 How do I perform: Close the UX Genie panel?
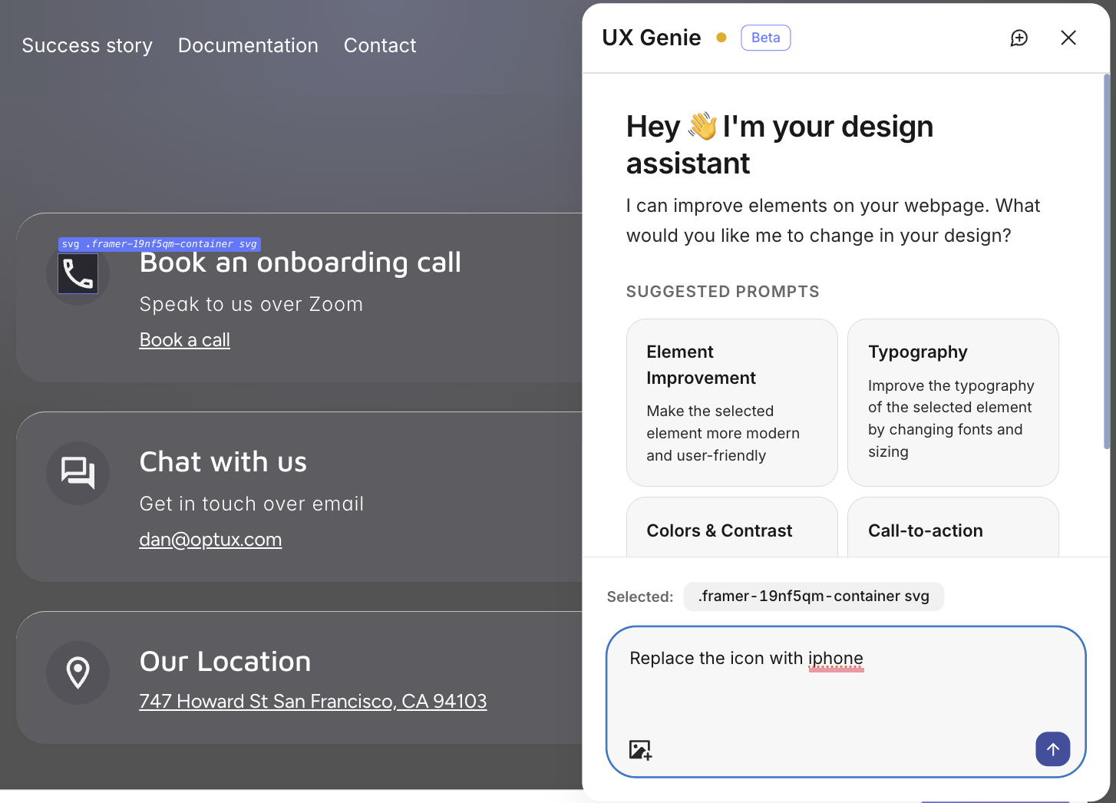(1068, 38)
